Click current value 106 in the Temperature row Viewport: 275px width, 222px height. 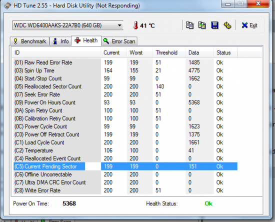click(x=108, y=150)
